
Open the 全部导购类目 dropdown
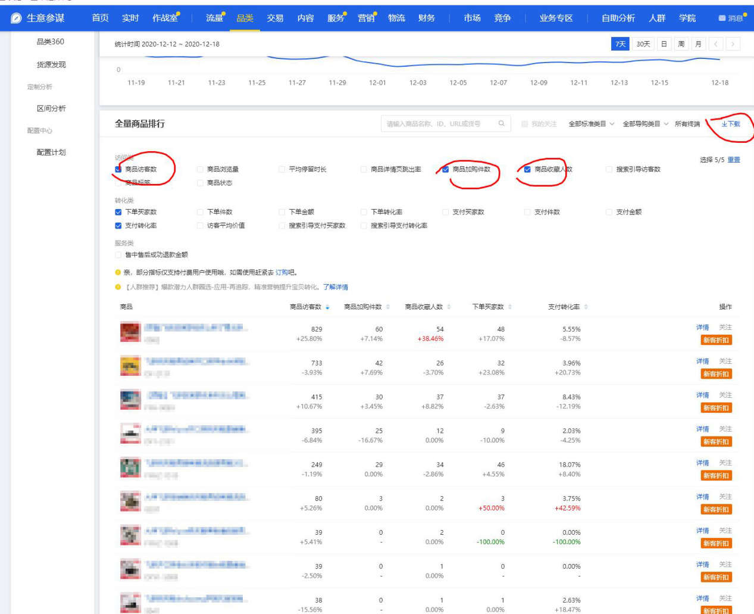point(646,124)
